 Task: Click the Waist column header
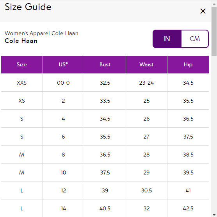146,64
